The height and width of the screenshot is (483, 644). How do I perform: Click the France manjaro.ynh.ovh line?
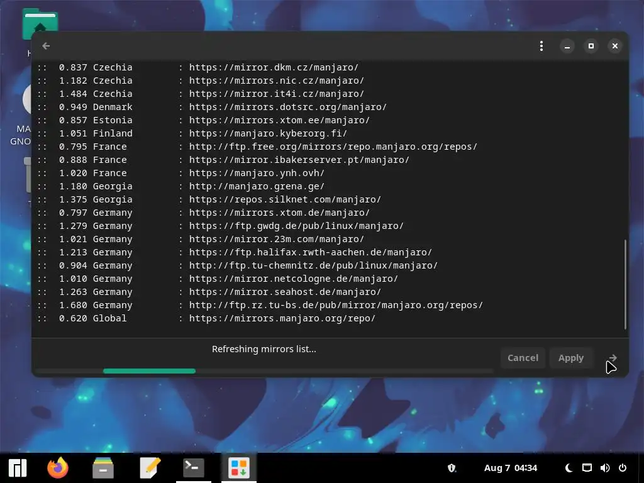point(180,173)
